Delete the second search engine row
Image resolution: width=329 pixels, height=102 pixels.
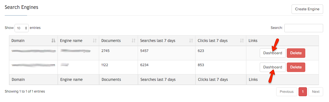click(x=296, y=67)
